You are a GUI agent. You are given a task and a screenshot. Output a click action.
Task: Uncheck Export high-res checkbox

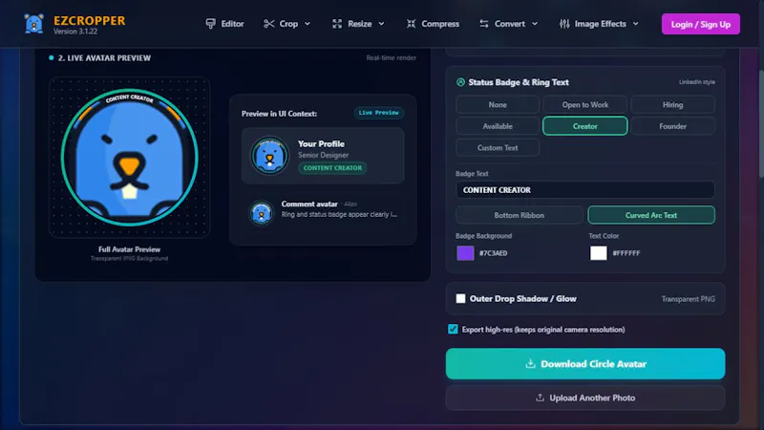pyautogui.click(x=453, y=329)
